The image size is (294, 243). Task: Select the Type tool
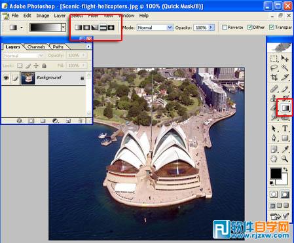pos(285,128)
